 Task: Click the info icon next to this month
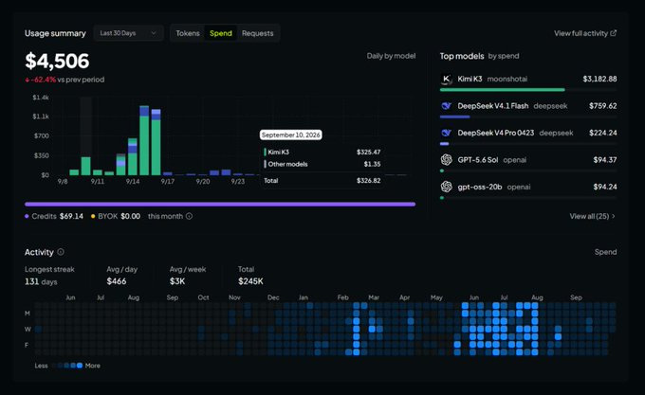[x=189, y=216]
